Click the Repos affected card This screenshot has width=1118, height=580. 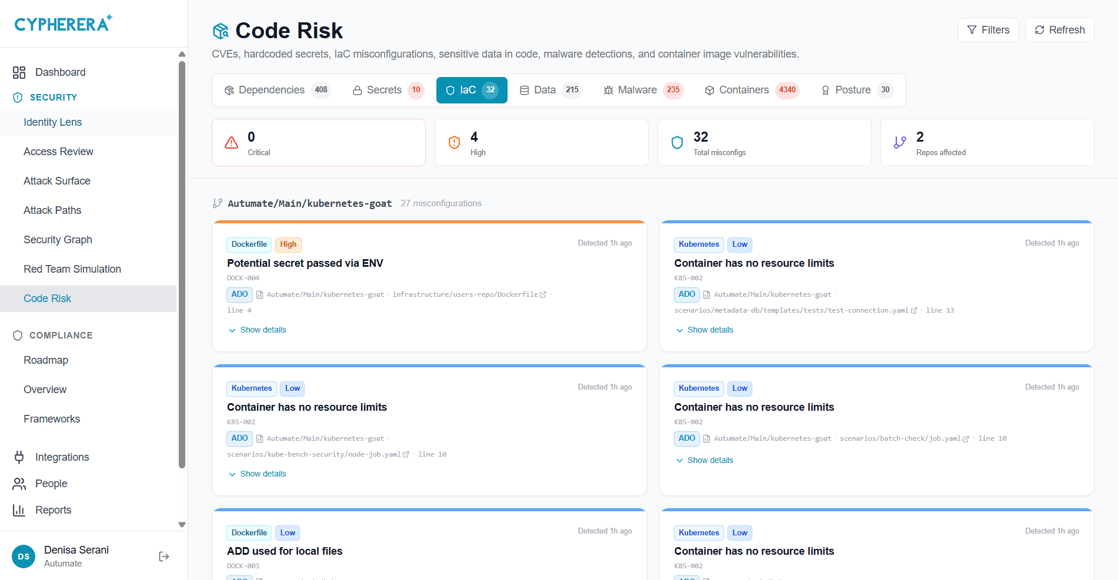point(987,143)
